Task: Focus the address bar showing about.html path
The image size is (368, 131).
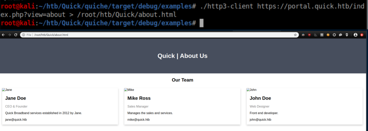Action: pos(153,35)
